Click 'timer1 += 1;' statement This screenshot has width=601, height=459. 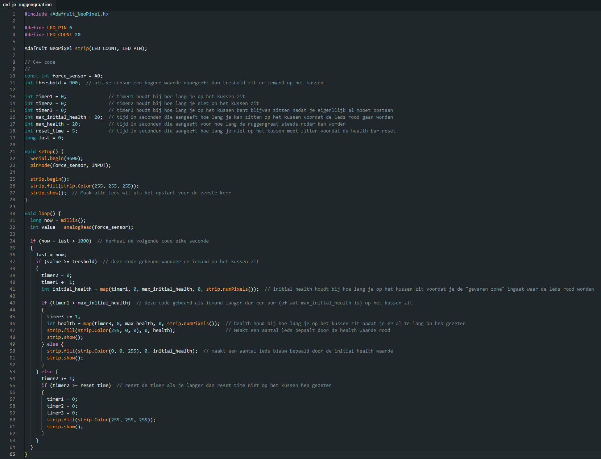(x=58, y=282)
